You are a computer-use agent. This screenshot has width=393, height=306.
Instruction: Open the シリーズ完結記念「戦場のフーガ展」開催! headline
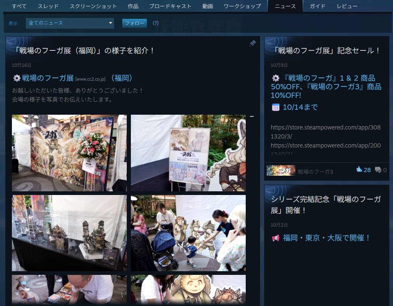(x=326, y=205)
